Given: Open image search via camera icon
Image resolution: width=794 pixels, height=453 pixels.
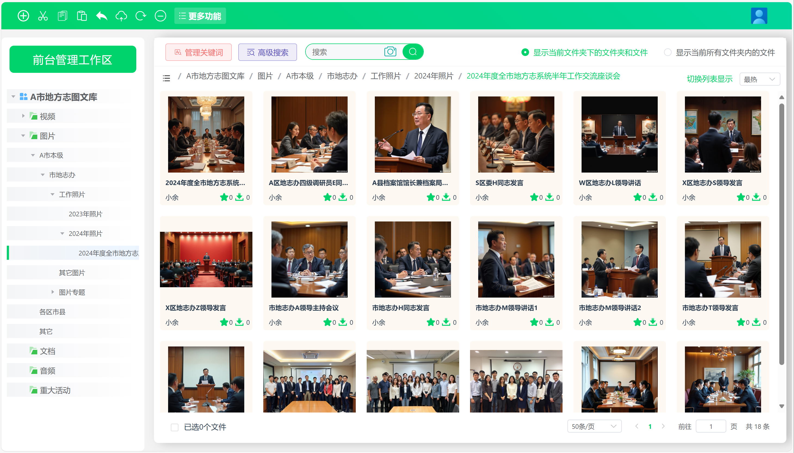Looking at the screenshot, I should pos(390,52).
